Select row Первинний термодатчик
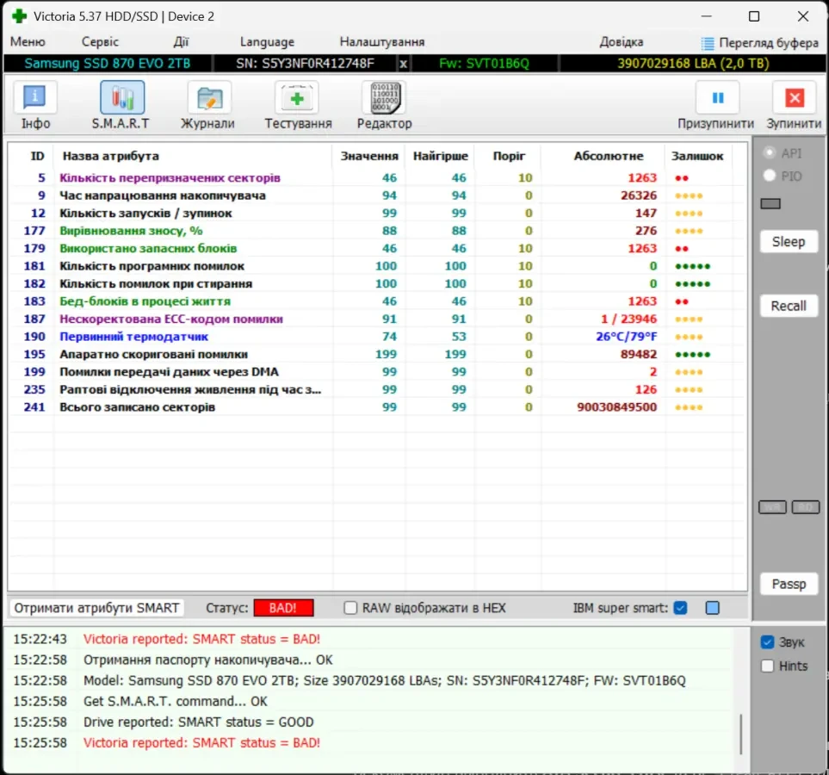This screenshot has height=775, width=829. [378, 337]
